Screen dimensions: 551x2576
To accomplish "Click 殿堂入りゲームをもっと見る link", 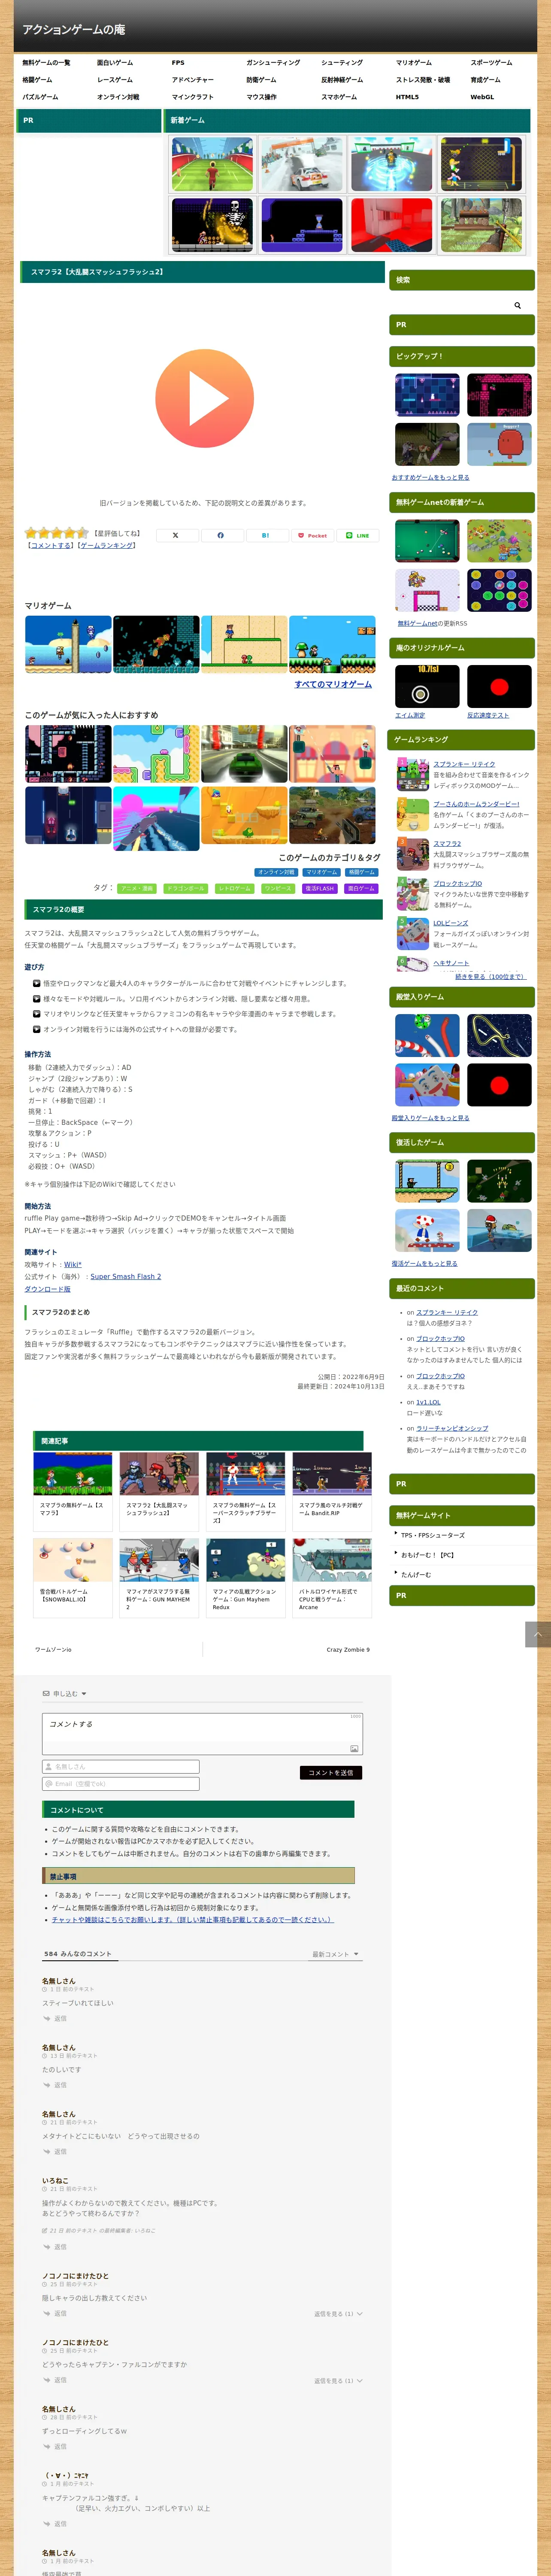I will pos(430,1118).
